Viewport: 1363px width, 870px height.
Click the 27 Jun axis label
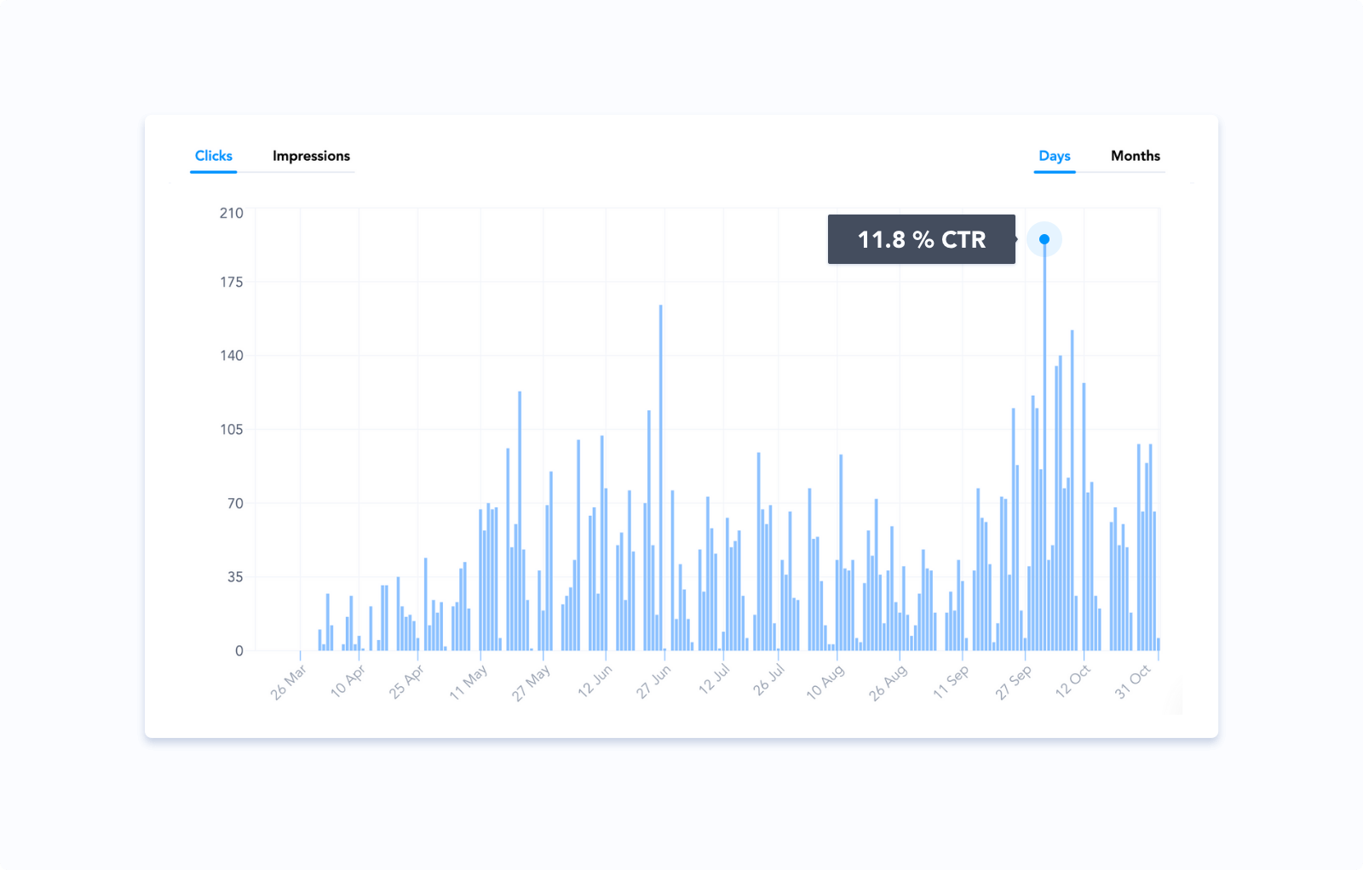point(653,682)
